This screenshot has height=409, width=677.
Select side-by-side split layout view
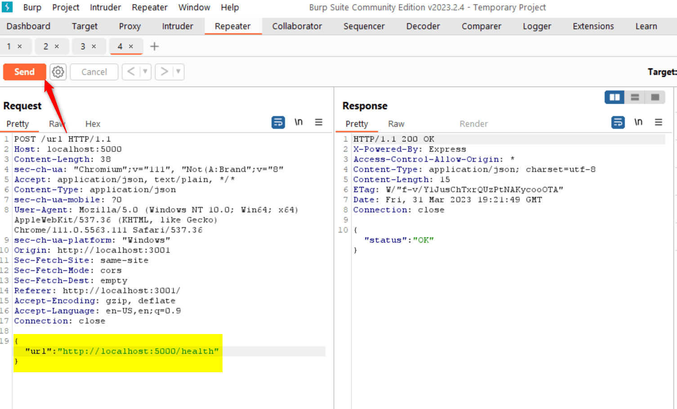pyautogui.click(x=615, y=97)
